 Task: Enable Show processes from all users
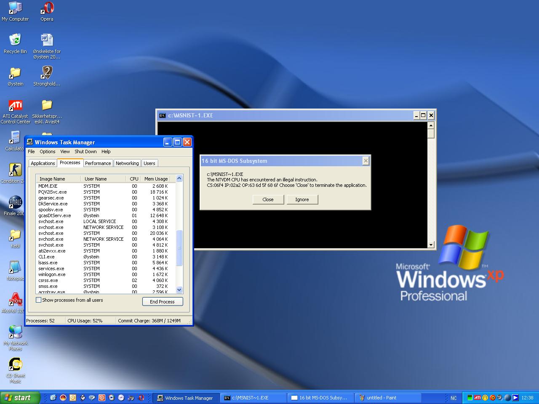pos(39,300)
